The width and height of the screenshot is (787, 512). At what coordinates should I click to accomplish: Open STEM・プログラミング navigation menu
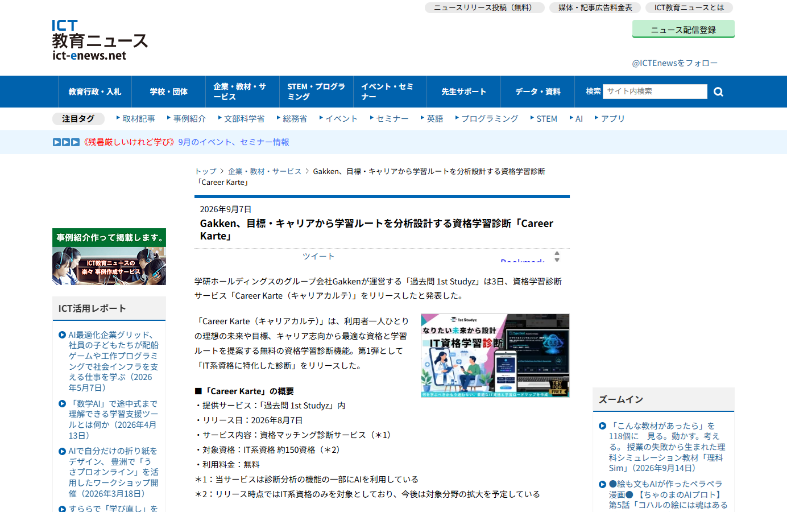click(x=316, y=92)
